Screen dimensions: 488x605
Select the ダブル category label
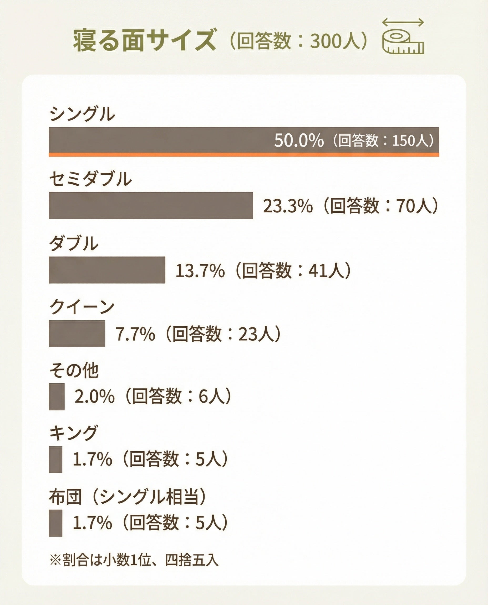pyautogui.click(x=74, y=243)
